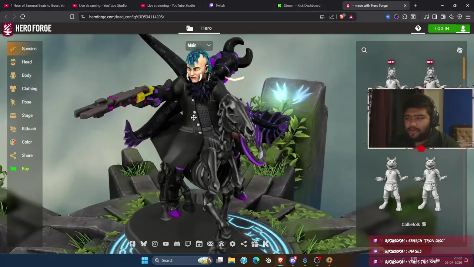Open the Kickstarter K icon
Viewport: 474px width, 267px height.
[x=266, y=244]
